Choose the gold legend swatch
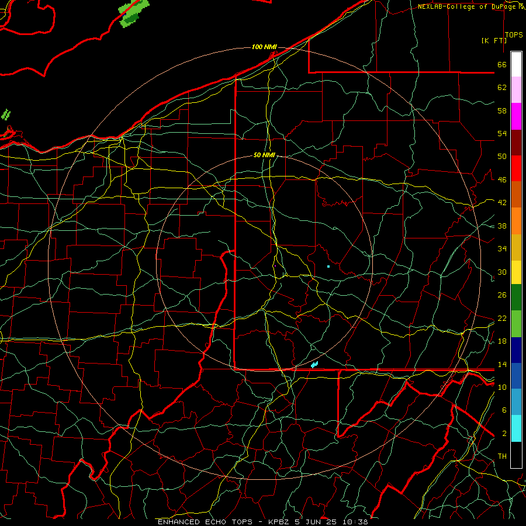 click(516, 247)
